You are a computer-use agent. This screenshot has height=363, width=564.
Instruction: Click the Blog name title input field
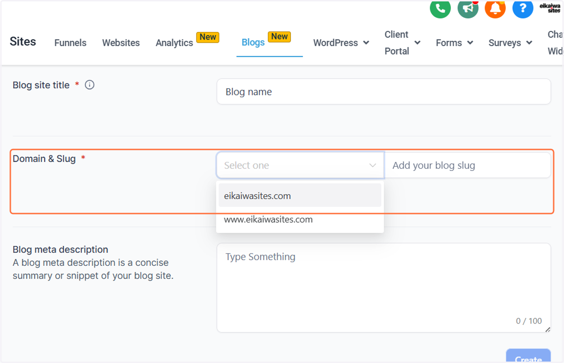tap(384, 92)
